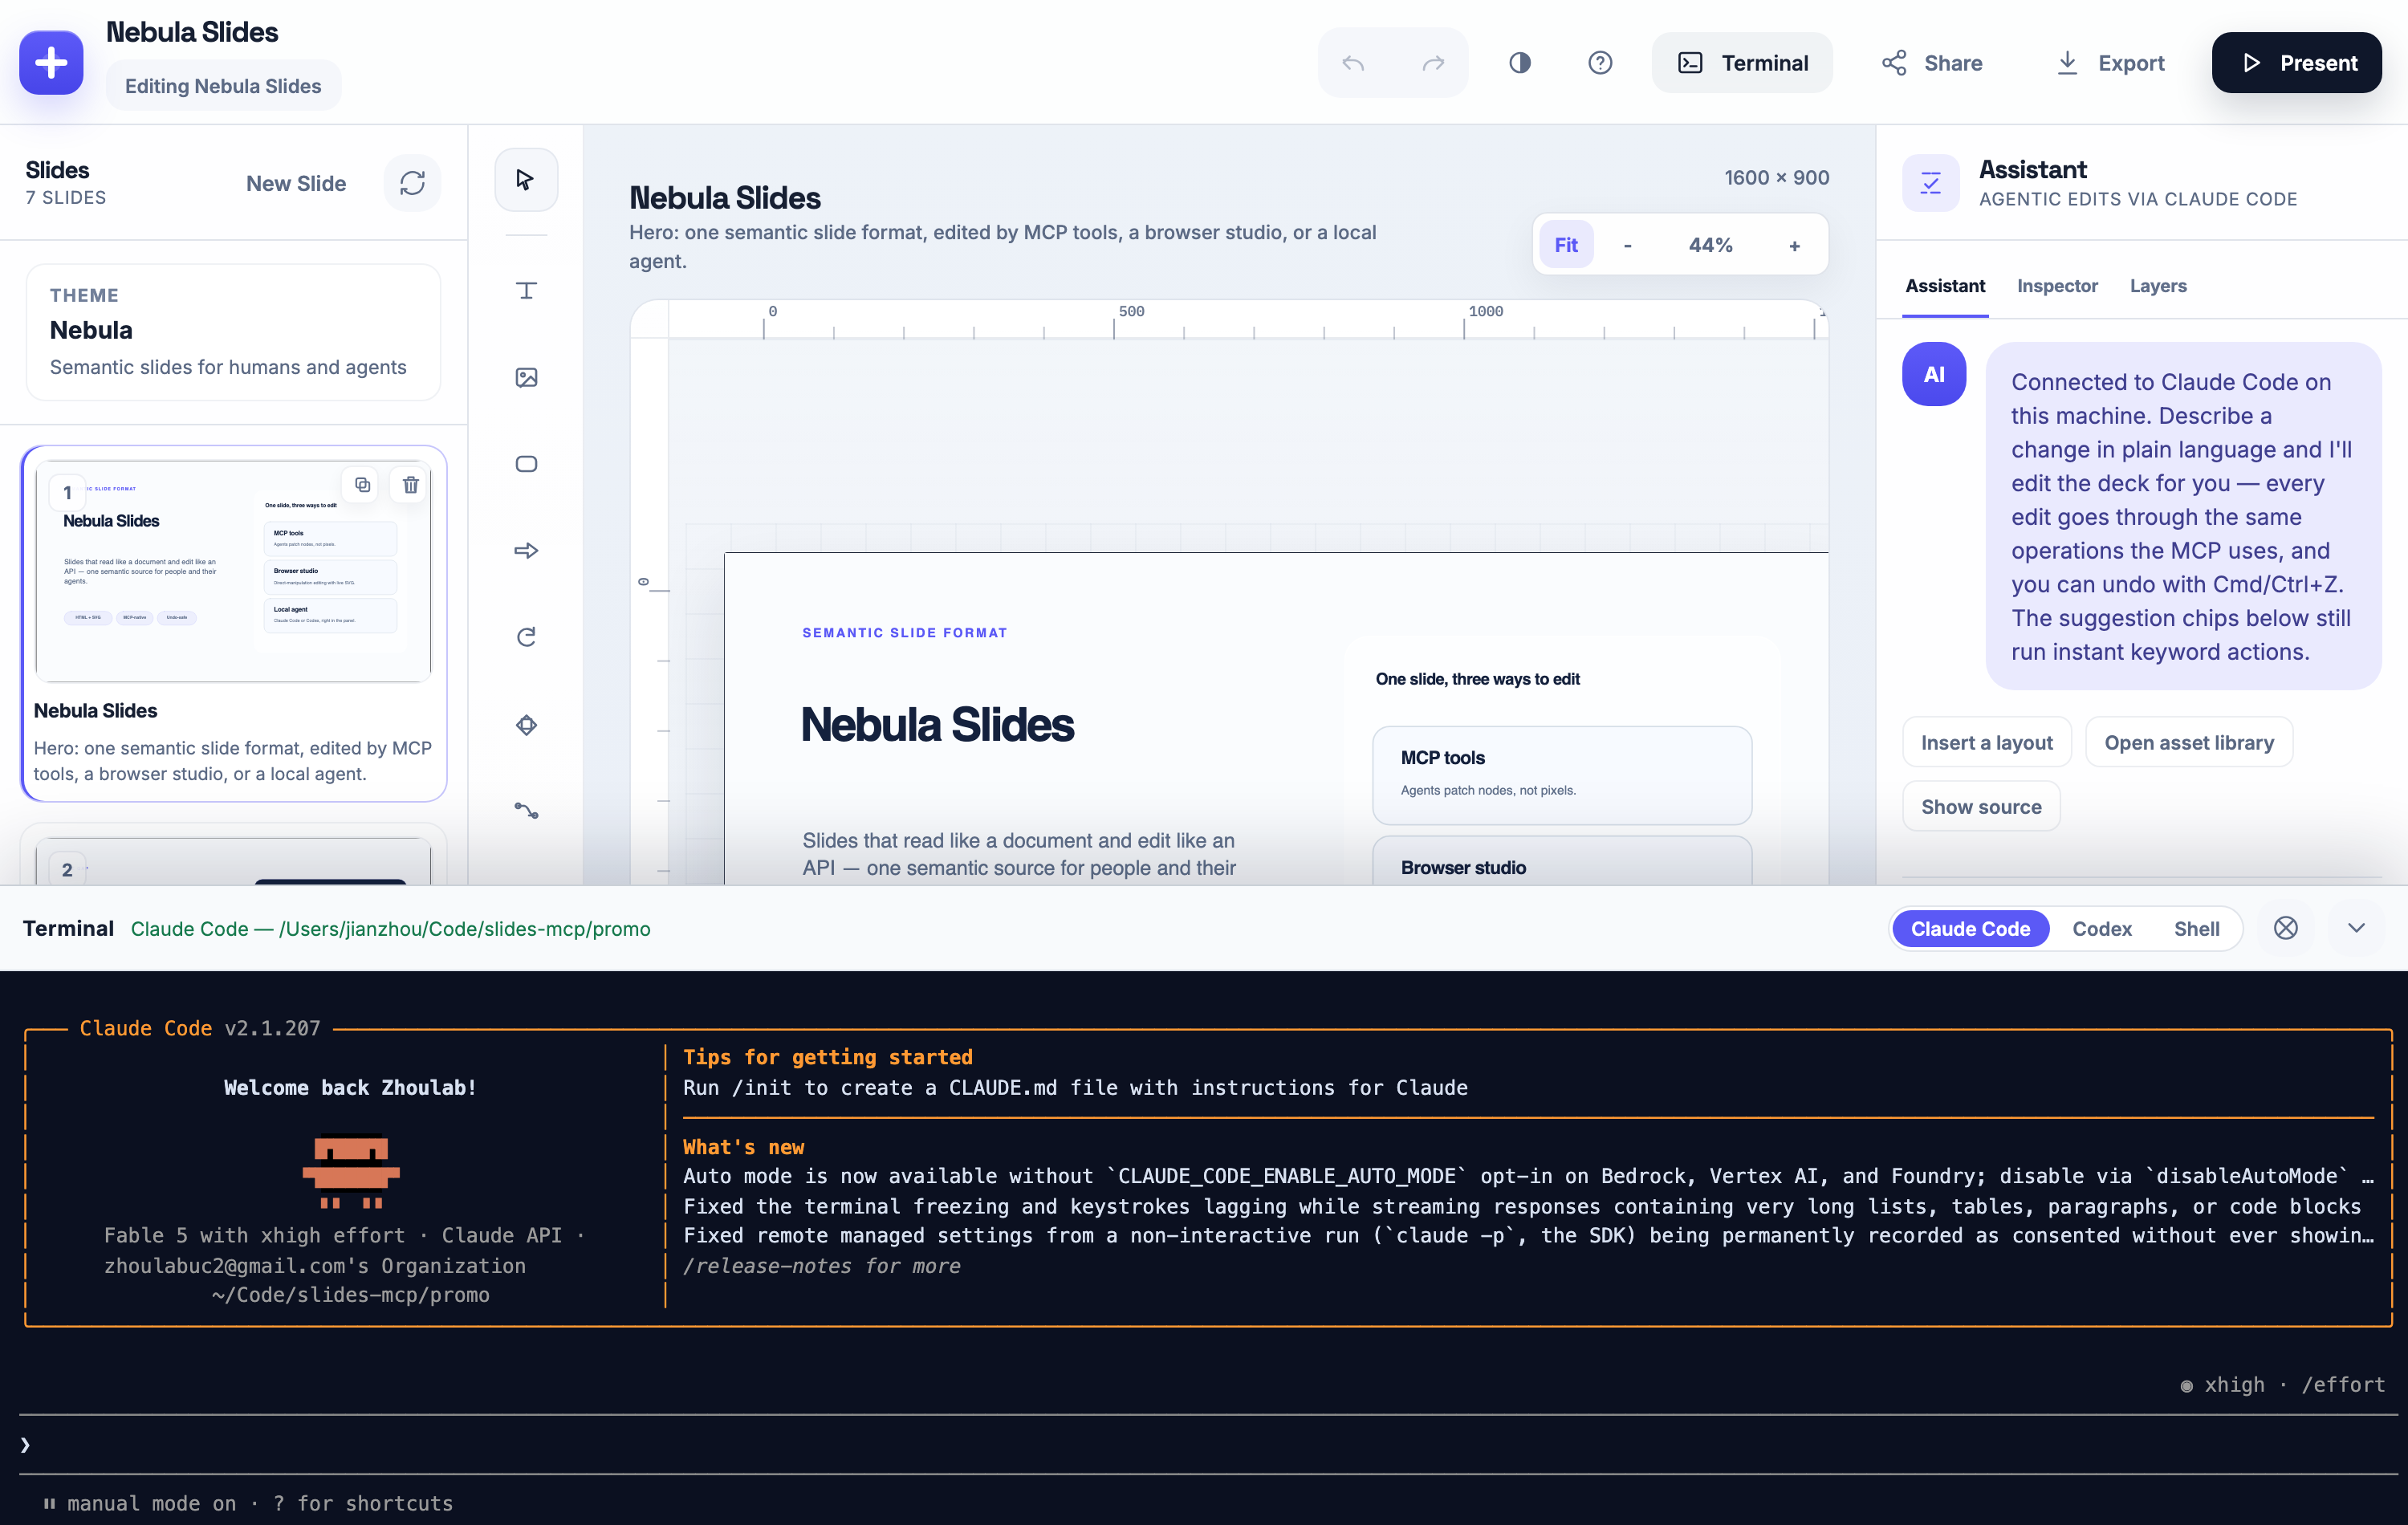The height and width of the screenshot is (1525, 2408).
Task: Collapse the terminal panel with chevron
Action: [2356, 928]
